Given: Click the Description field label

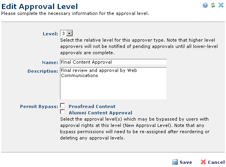Looking at the screenshot, I should [43, 71].
